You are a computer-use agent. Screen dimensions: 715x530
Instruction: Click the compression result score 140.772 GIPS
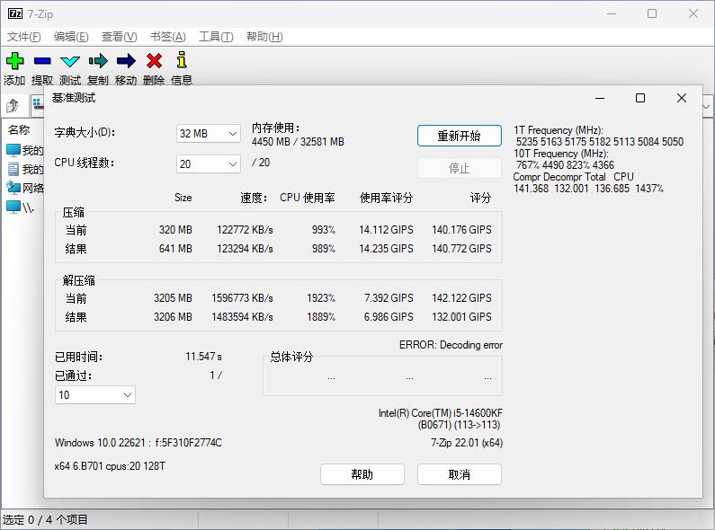click(461, 249)
